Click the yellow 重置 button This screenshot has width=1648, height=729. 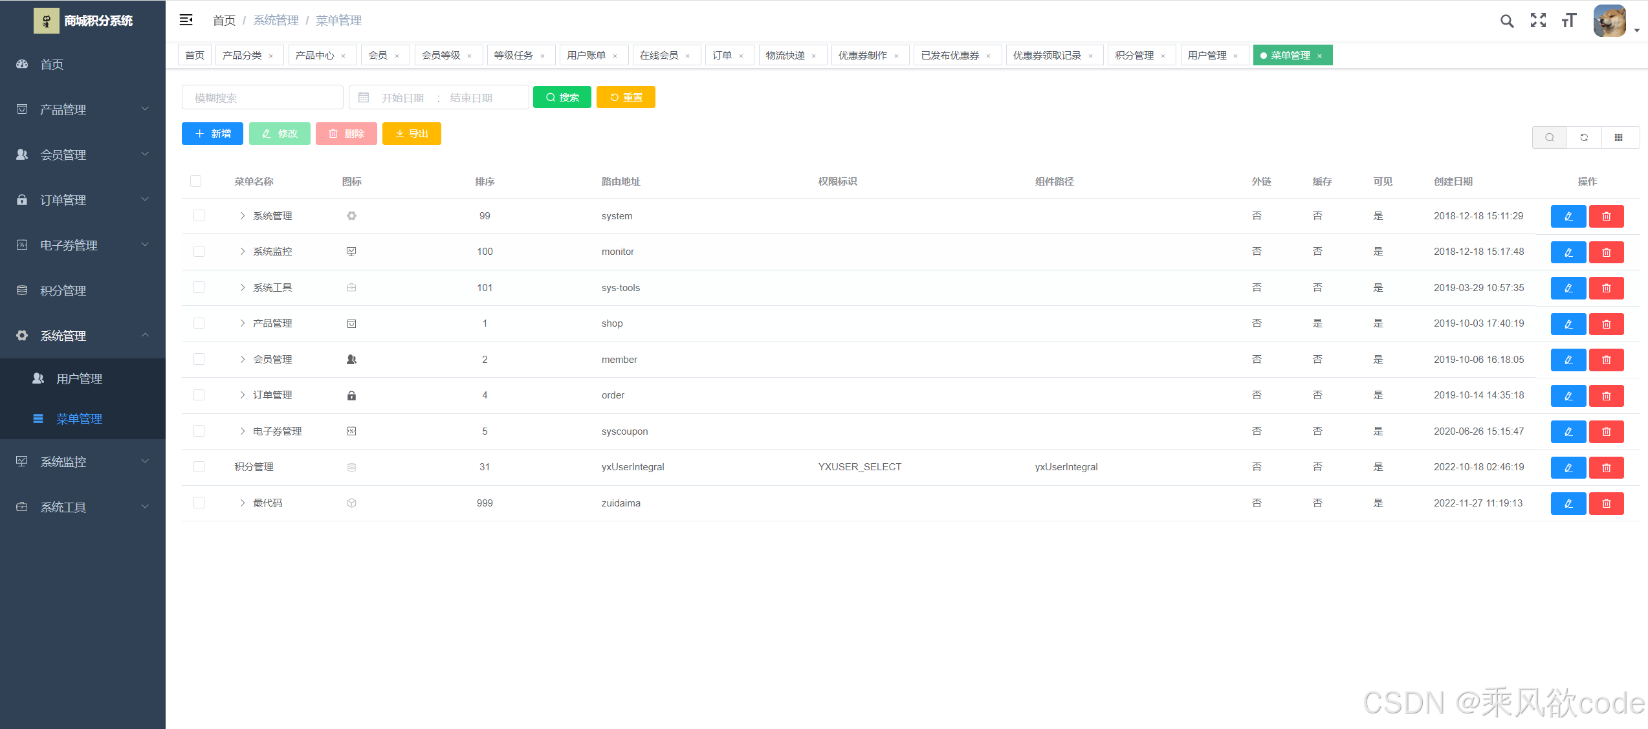(626, 98)
